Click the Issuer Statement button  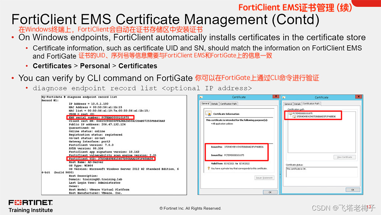pos(265,177)
